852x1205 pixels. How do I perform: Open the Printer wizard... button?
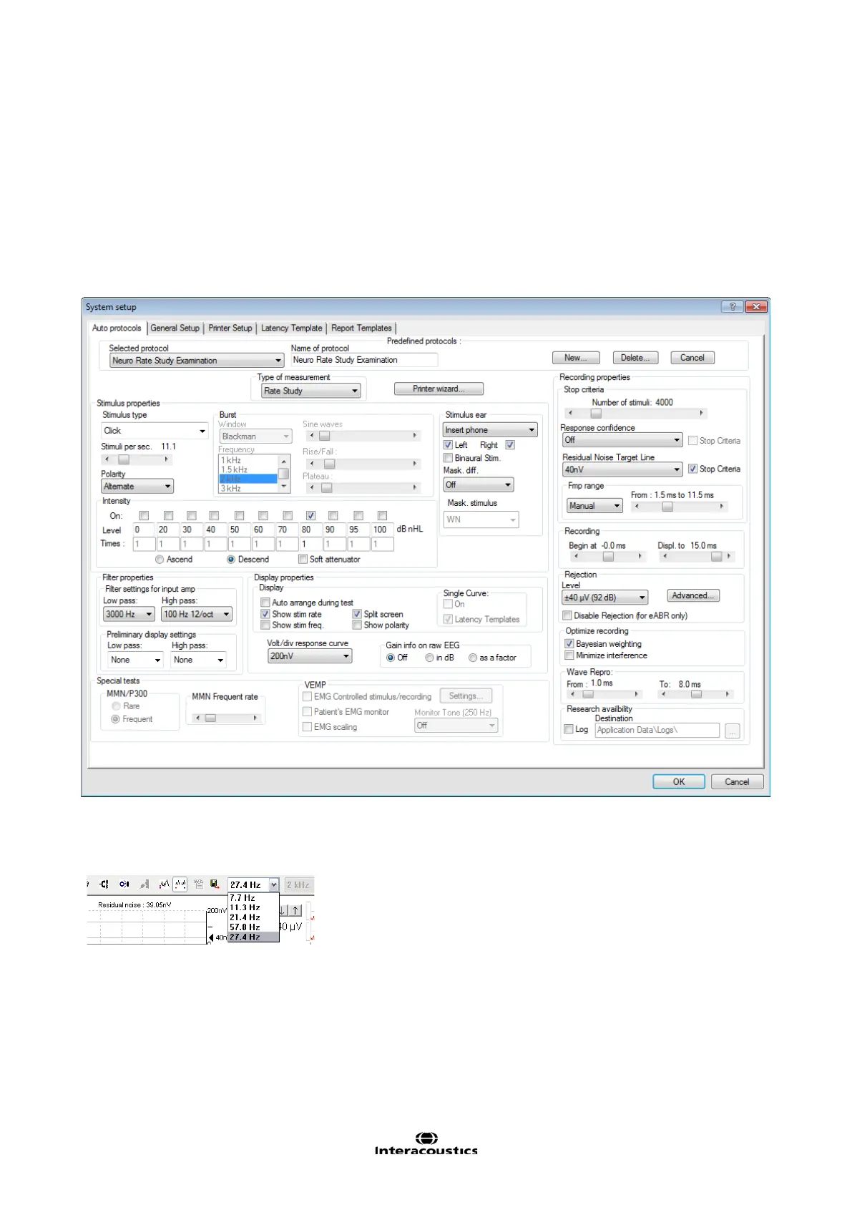[439, 389]
